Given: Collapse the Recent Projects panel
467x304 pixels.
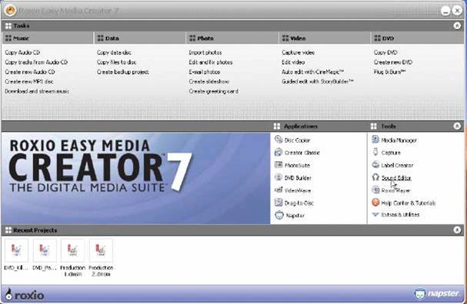Looking at the screenshot, I should coord(457,230).
